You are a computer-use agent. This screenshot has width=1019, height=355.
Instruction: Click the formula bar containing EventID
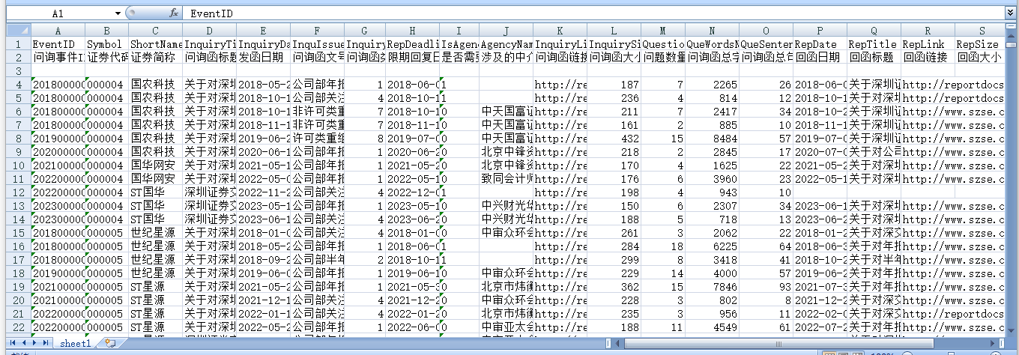pos(592,13)
